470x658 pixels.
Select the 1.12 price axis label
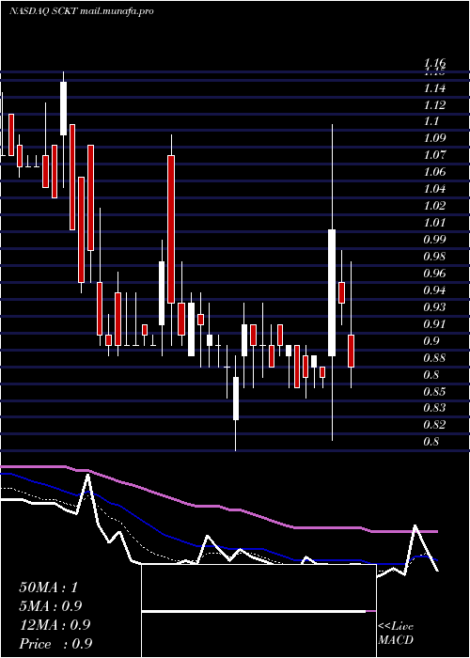435,105
